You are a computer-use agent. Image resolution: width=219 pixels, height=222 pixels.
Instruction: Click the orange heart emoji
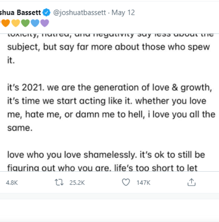(x=6, y=23)
